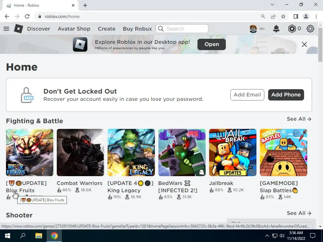Open the notifications bell
Image resolution: width=323 pixels, height=242 pixels.
click(276, 29)
